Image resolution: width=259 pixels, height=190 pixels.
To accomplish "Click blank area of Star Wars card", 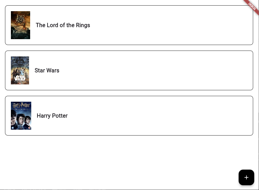I will [x=155, y=70].
